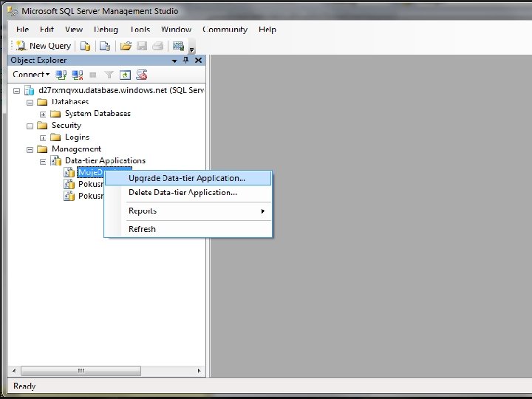
Task: Close the Object Explorer panel
Action: [x=199, y=60]
